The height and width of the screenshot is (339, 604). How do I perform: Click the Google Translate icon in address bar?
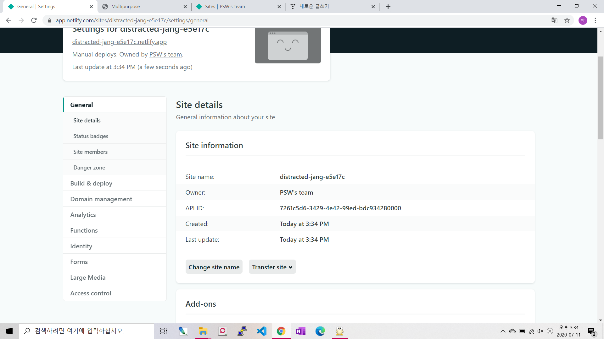click(x=554, y=20)
